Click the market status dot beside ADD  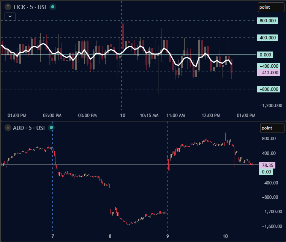[x=51, y=128]
